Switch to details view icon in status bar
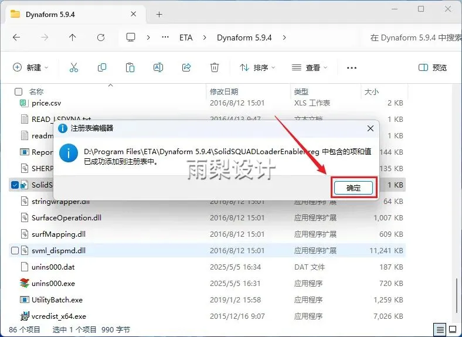 [x=440, y=329]
